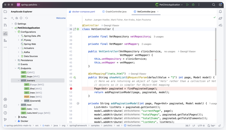
Task: Click the locate target icon in Explorer toolbar
Action: click(21, 18)
